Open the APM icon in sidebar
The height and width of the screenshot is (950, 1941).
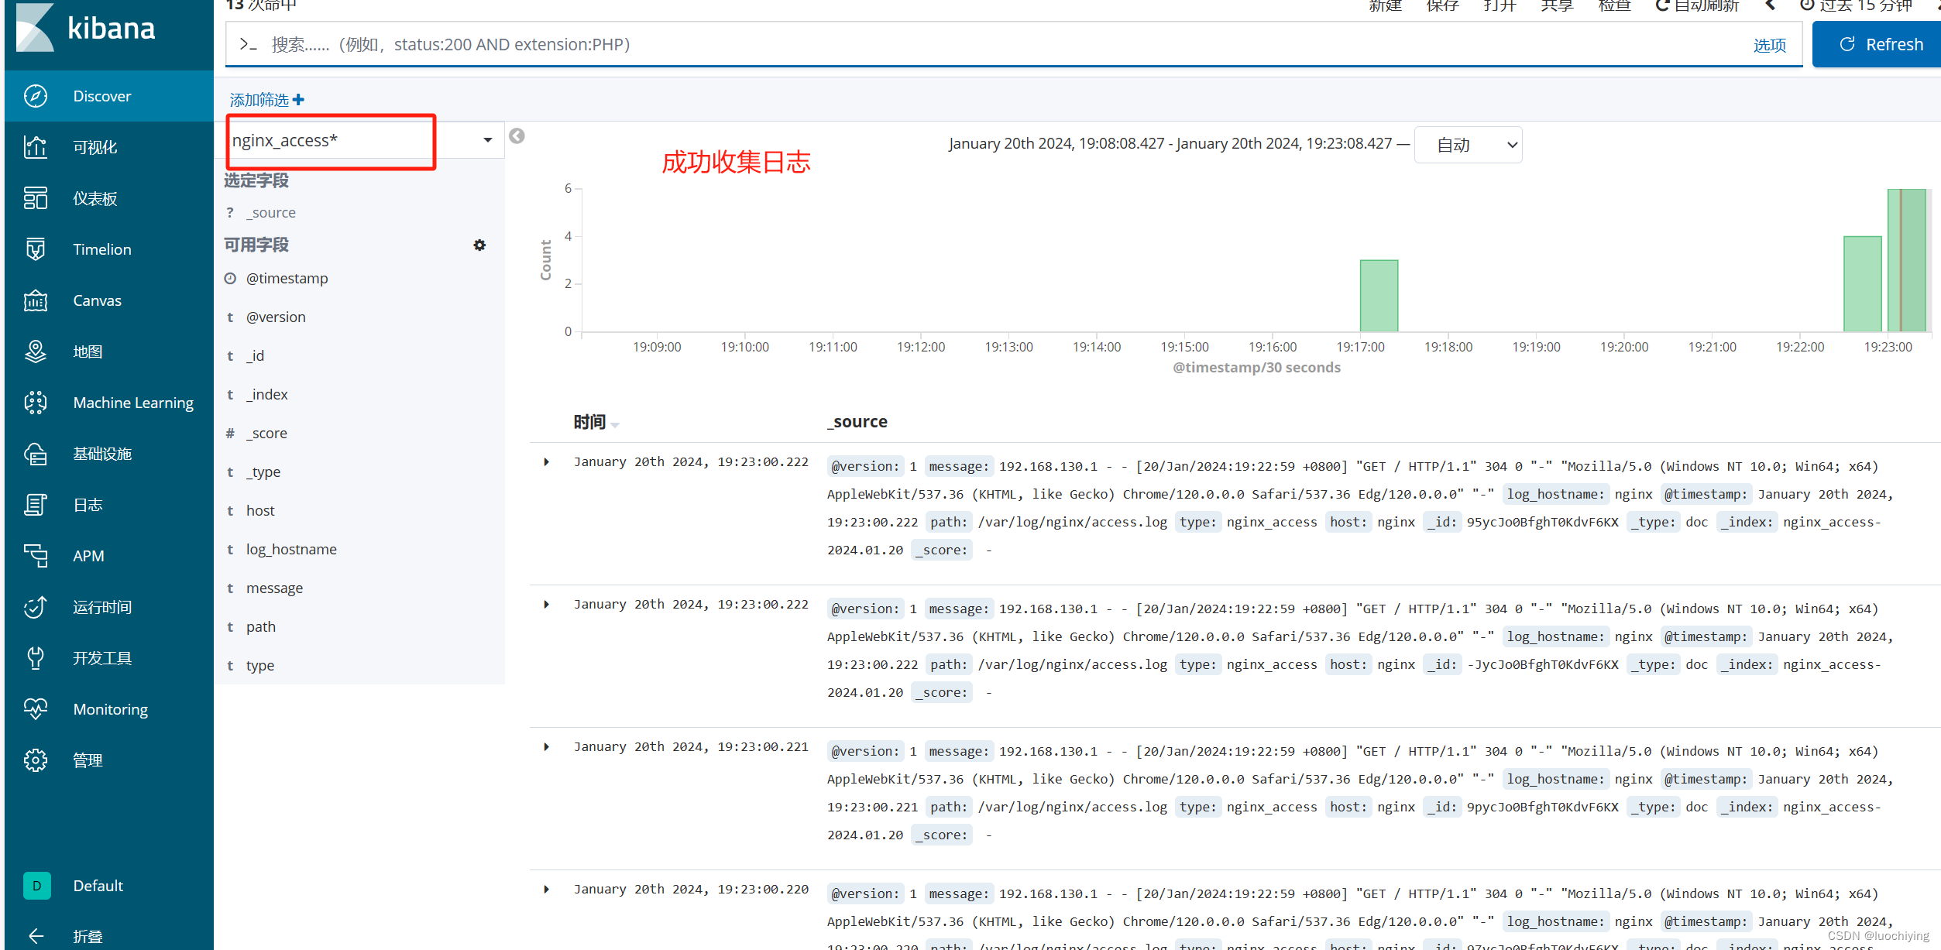(36, 556)
